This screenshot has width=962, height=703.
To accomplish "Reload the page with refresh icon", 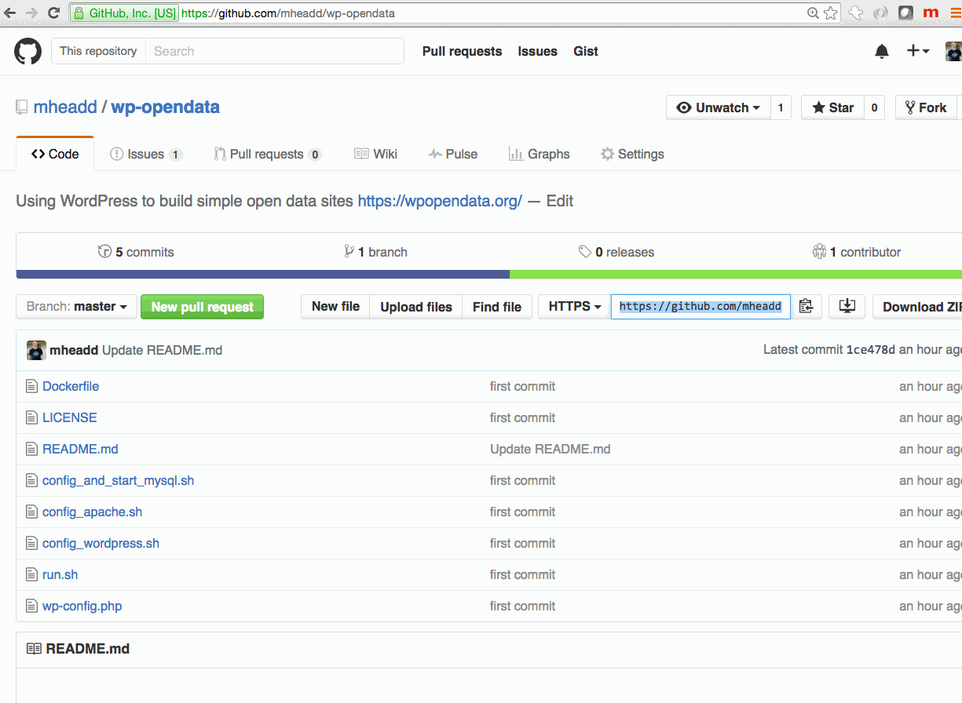I will point(53,13).
